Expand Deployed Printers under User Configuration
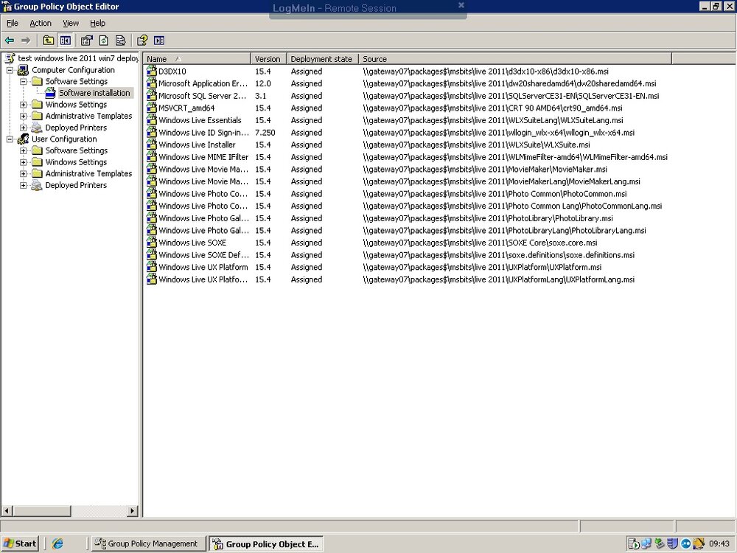The height and width of the screenshot is (553, 737). 23,185
